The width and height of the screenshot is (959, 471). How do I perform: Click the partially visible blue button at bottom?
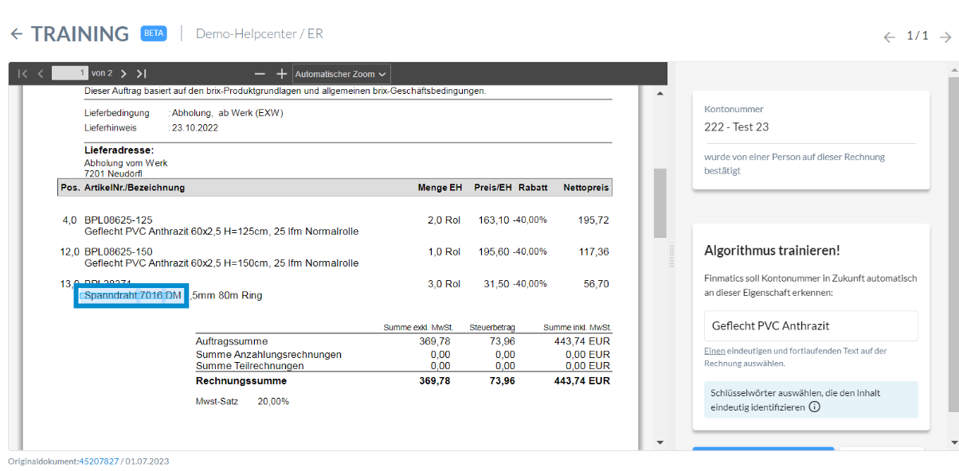pos(763,450)
